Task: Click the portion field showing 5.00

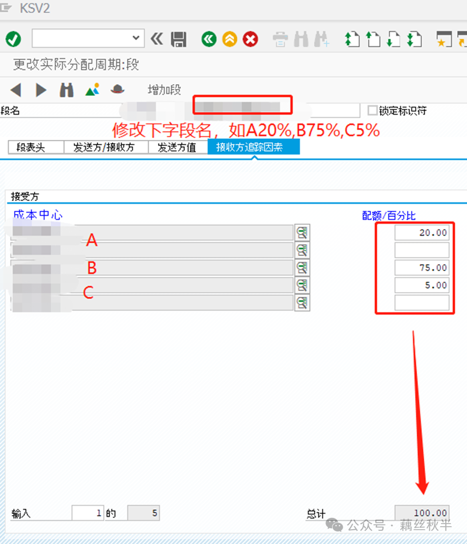Action: (422, 285)
